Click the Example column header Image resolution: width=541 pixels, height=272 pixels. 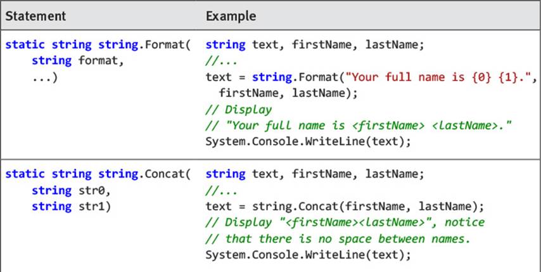coord(231,16)
